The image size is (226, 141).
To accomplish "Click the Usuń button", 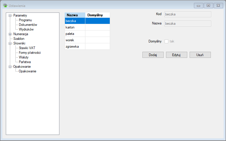I will point(200,55).
